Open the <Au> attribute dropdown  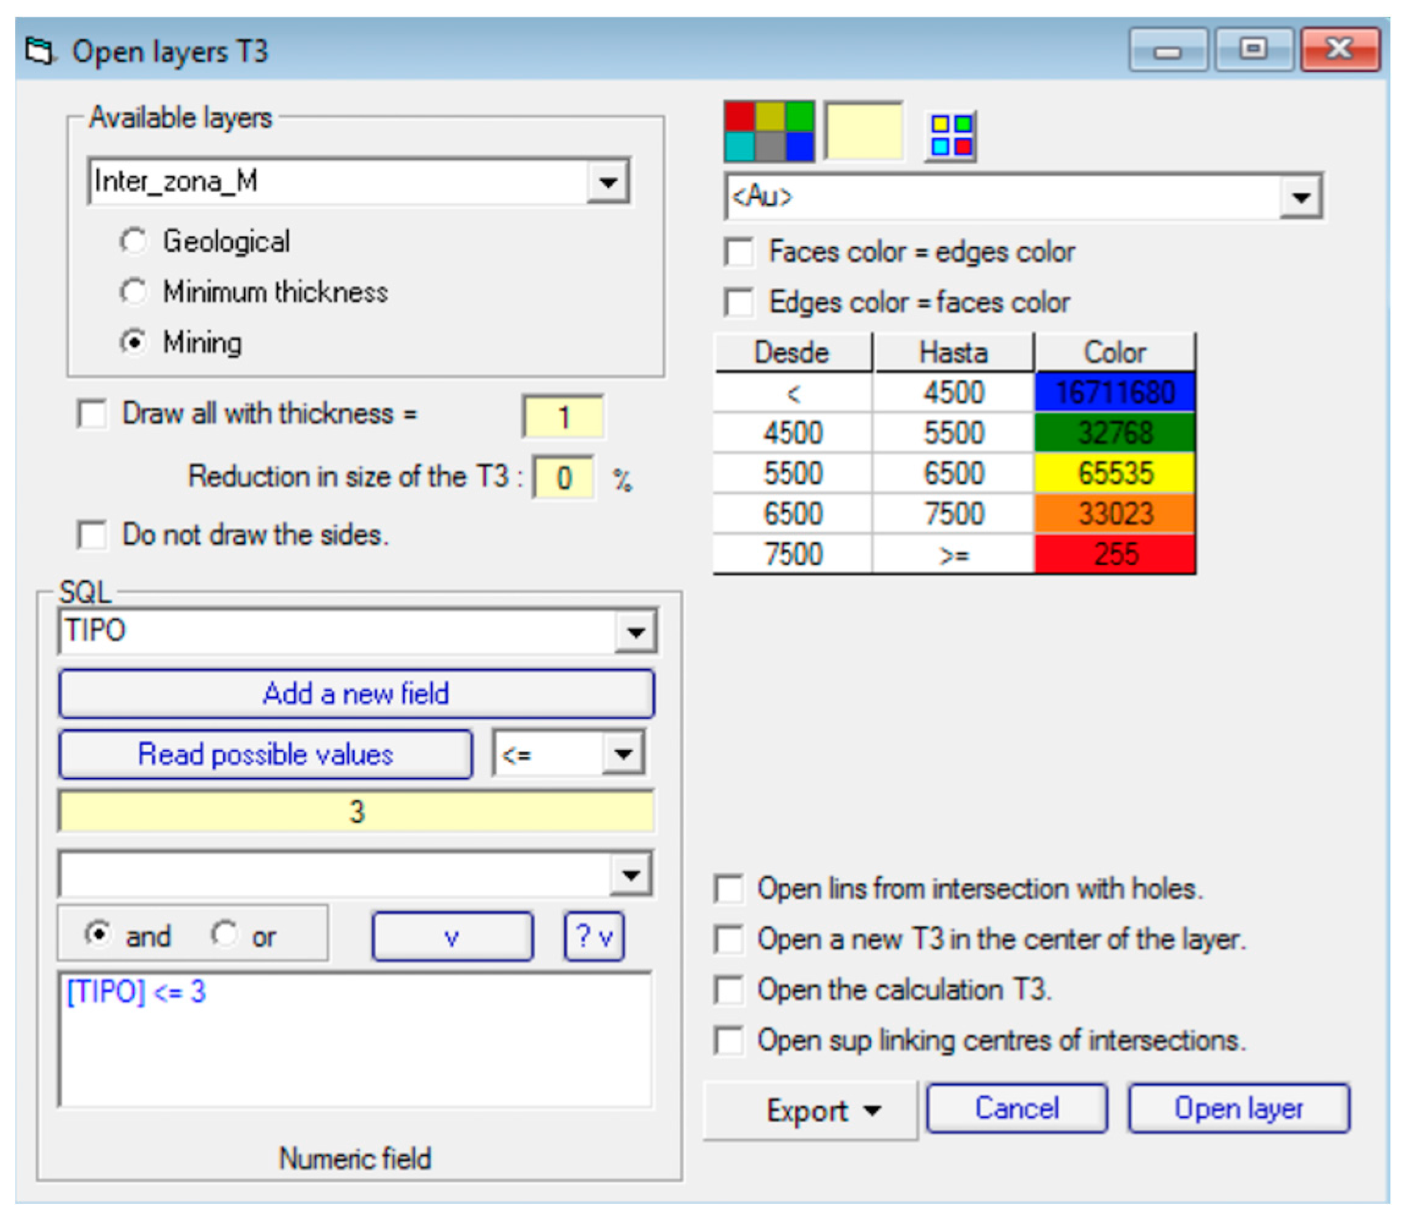pyautogui.click(x=1300, y=198)
